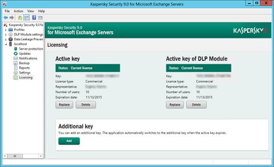Click the Reports document icon
The width and height of the screenshot is (274, 167).
[16, 68]
